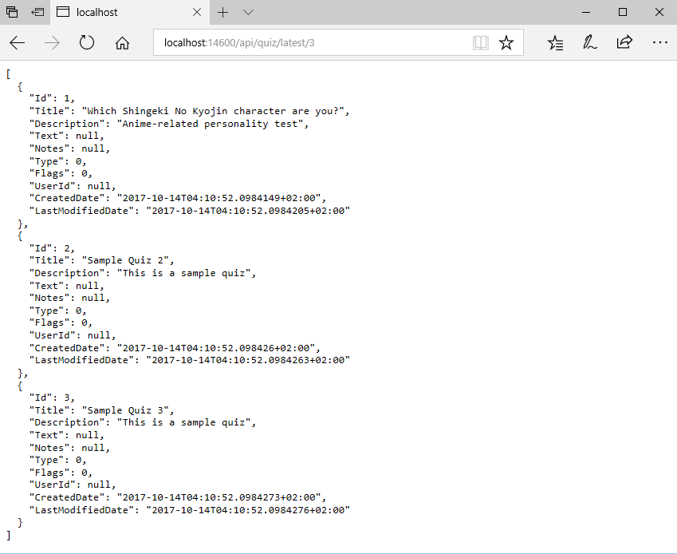The height and width of the screenshot is (554, 677).
Task: Open the home page
Action: pyautogui.click(x=122, y=43)
